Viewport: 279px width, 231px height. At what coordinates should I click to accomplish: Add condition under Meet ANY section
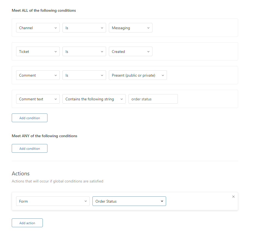pos(29,148)
